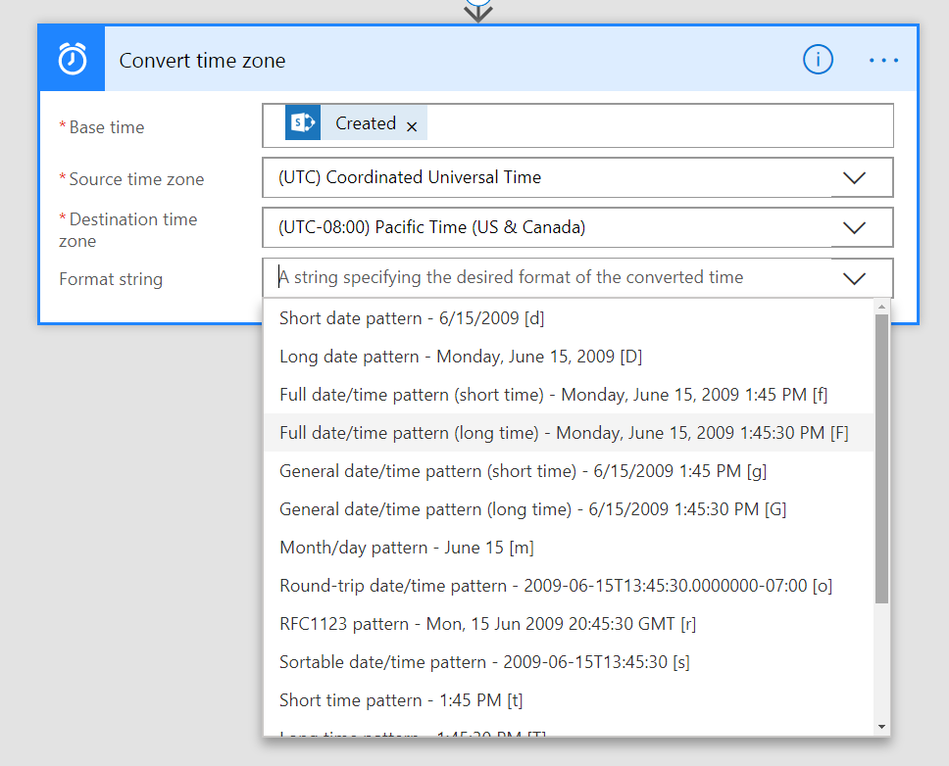Click the SharePoint icon in Created token

(303, 123)
